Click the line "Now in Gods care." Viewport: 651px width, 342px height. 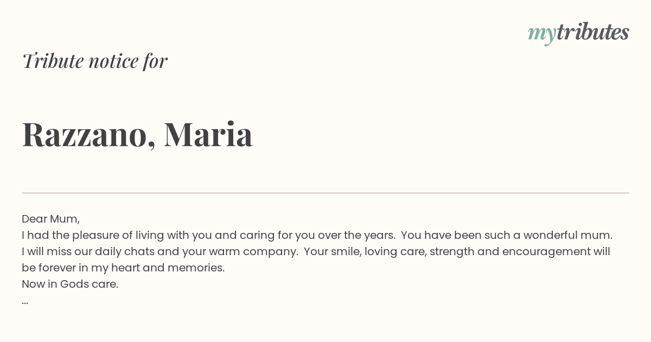(x=69, y=284)
